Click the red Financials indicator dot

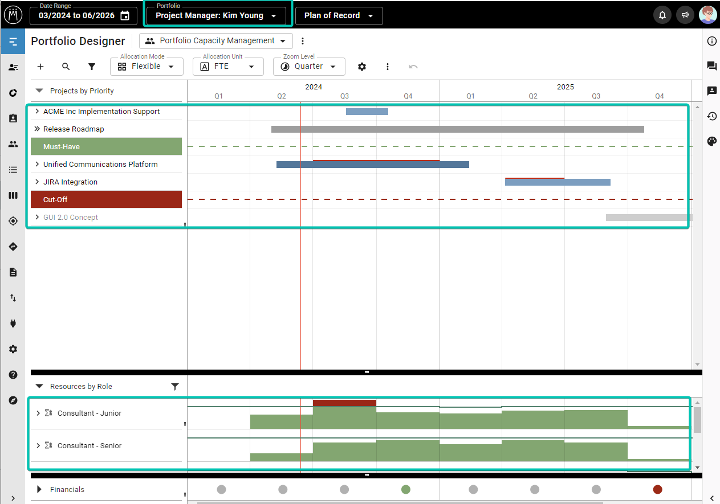pyautogui.click(x=658, y=489)
